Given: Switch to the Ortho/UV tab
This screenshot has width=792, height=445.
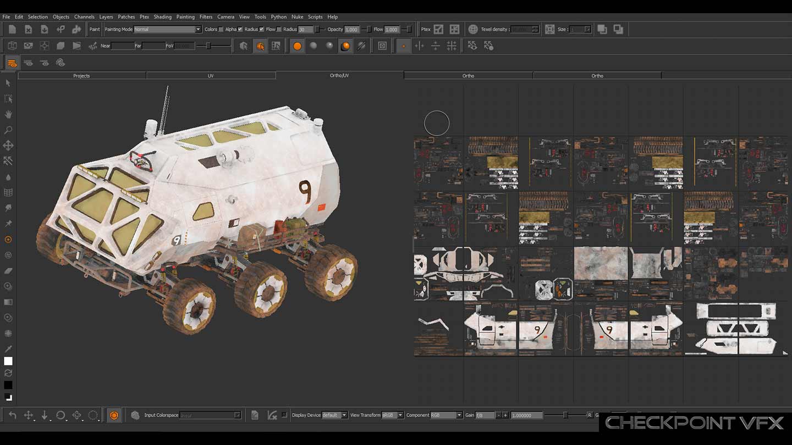Looking at the screenshot, I should click(340, 75).
